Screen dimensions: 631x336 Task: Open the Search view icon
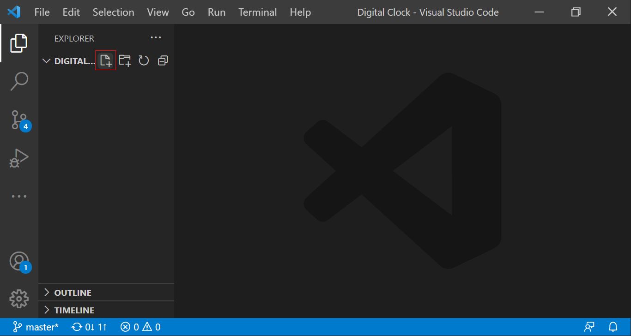(19, 81)
